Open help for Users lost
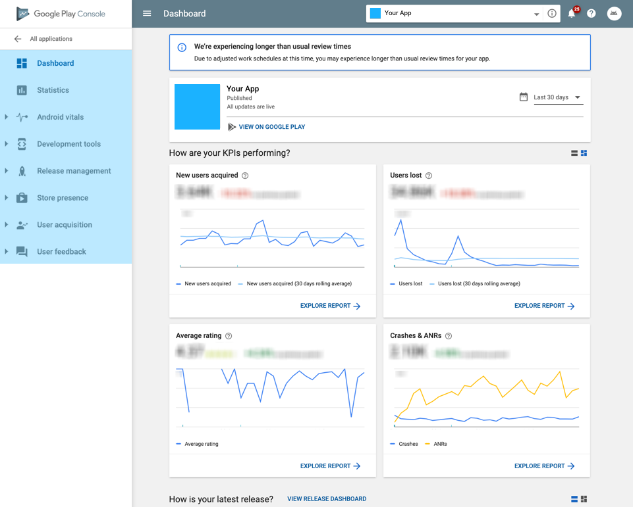Viewport: 633px width, 507px height. point(429,176)
